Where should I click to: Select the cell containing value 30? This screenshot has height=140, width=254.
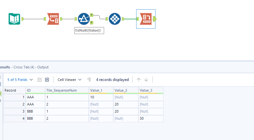(x=151, y=118)
